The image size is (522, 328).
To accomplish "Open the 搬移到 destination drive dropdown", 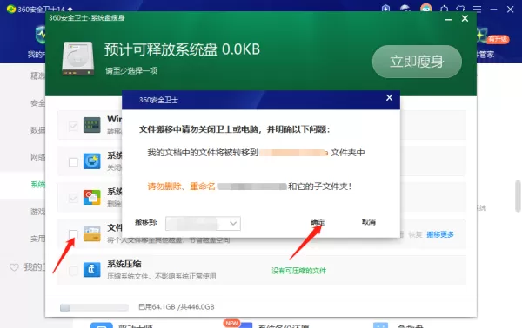I will pyautogui.click(x=203, y=223).
